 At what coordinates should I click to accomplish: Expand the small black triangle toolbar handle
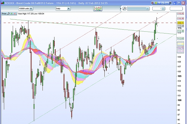[121, 9]
